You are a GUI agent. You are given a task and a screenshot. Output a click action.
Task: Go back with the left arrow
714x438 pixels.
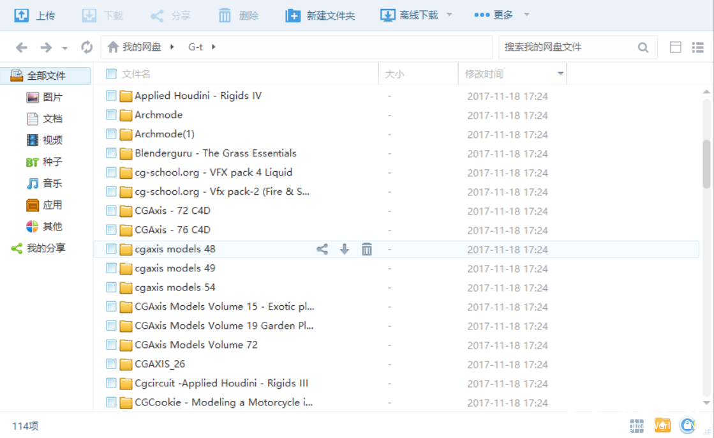click(22, 47)
